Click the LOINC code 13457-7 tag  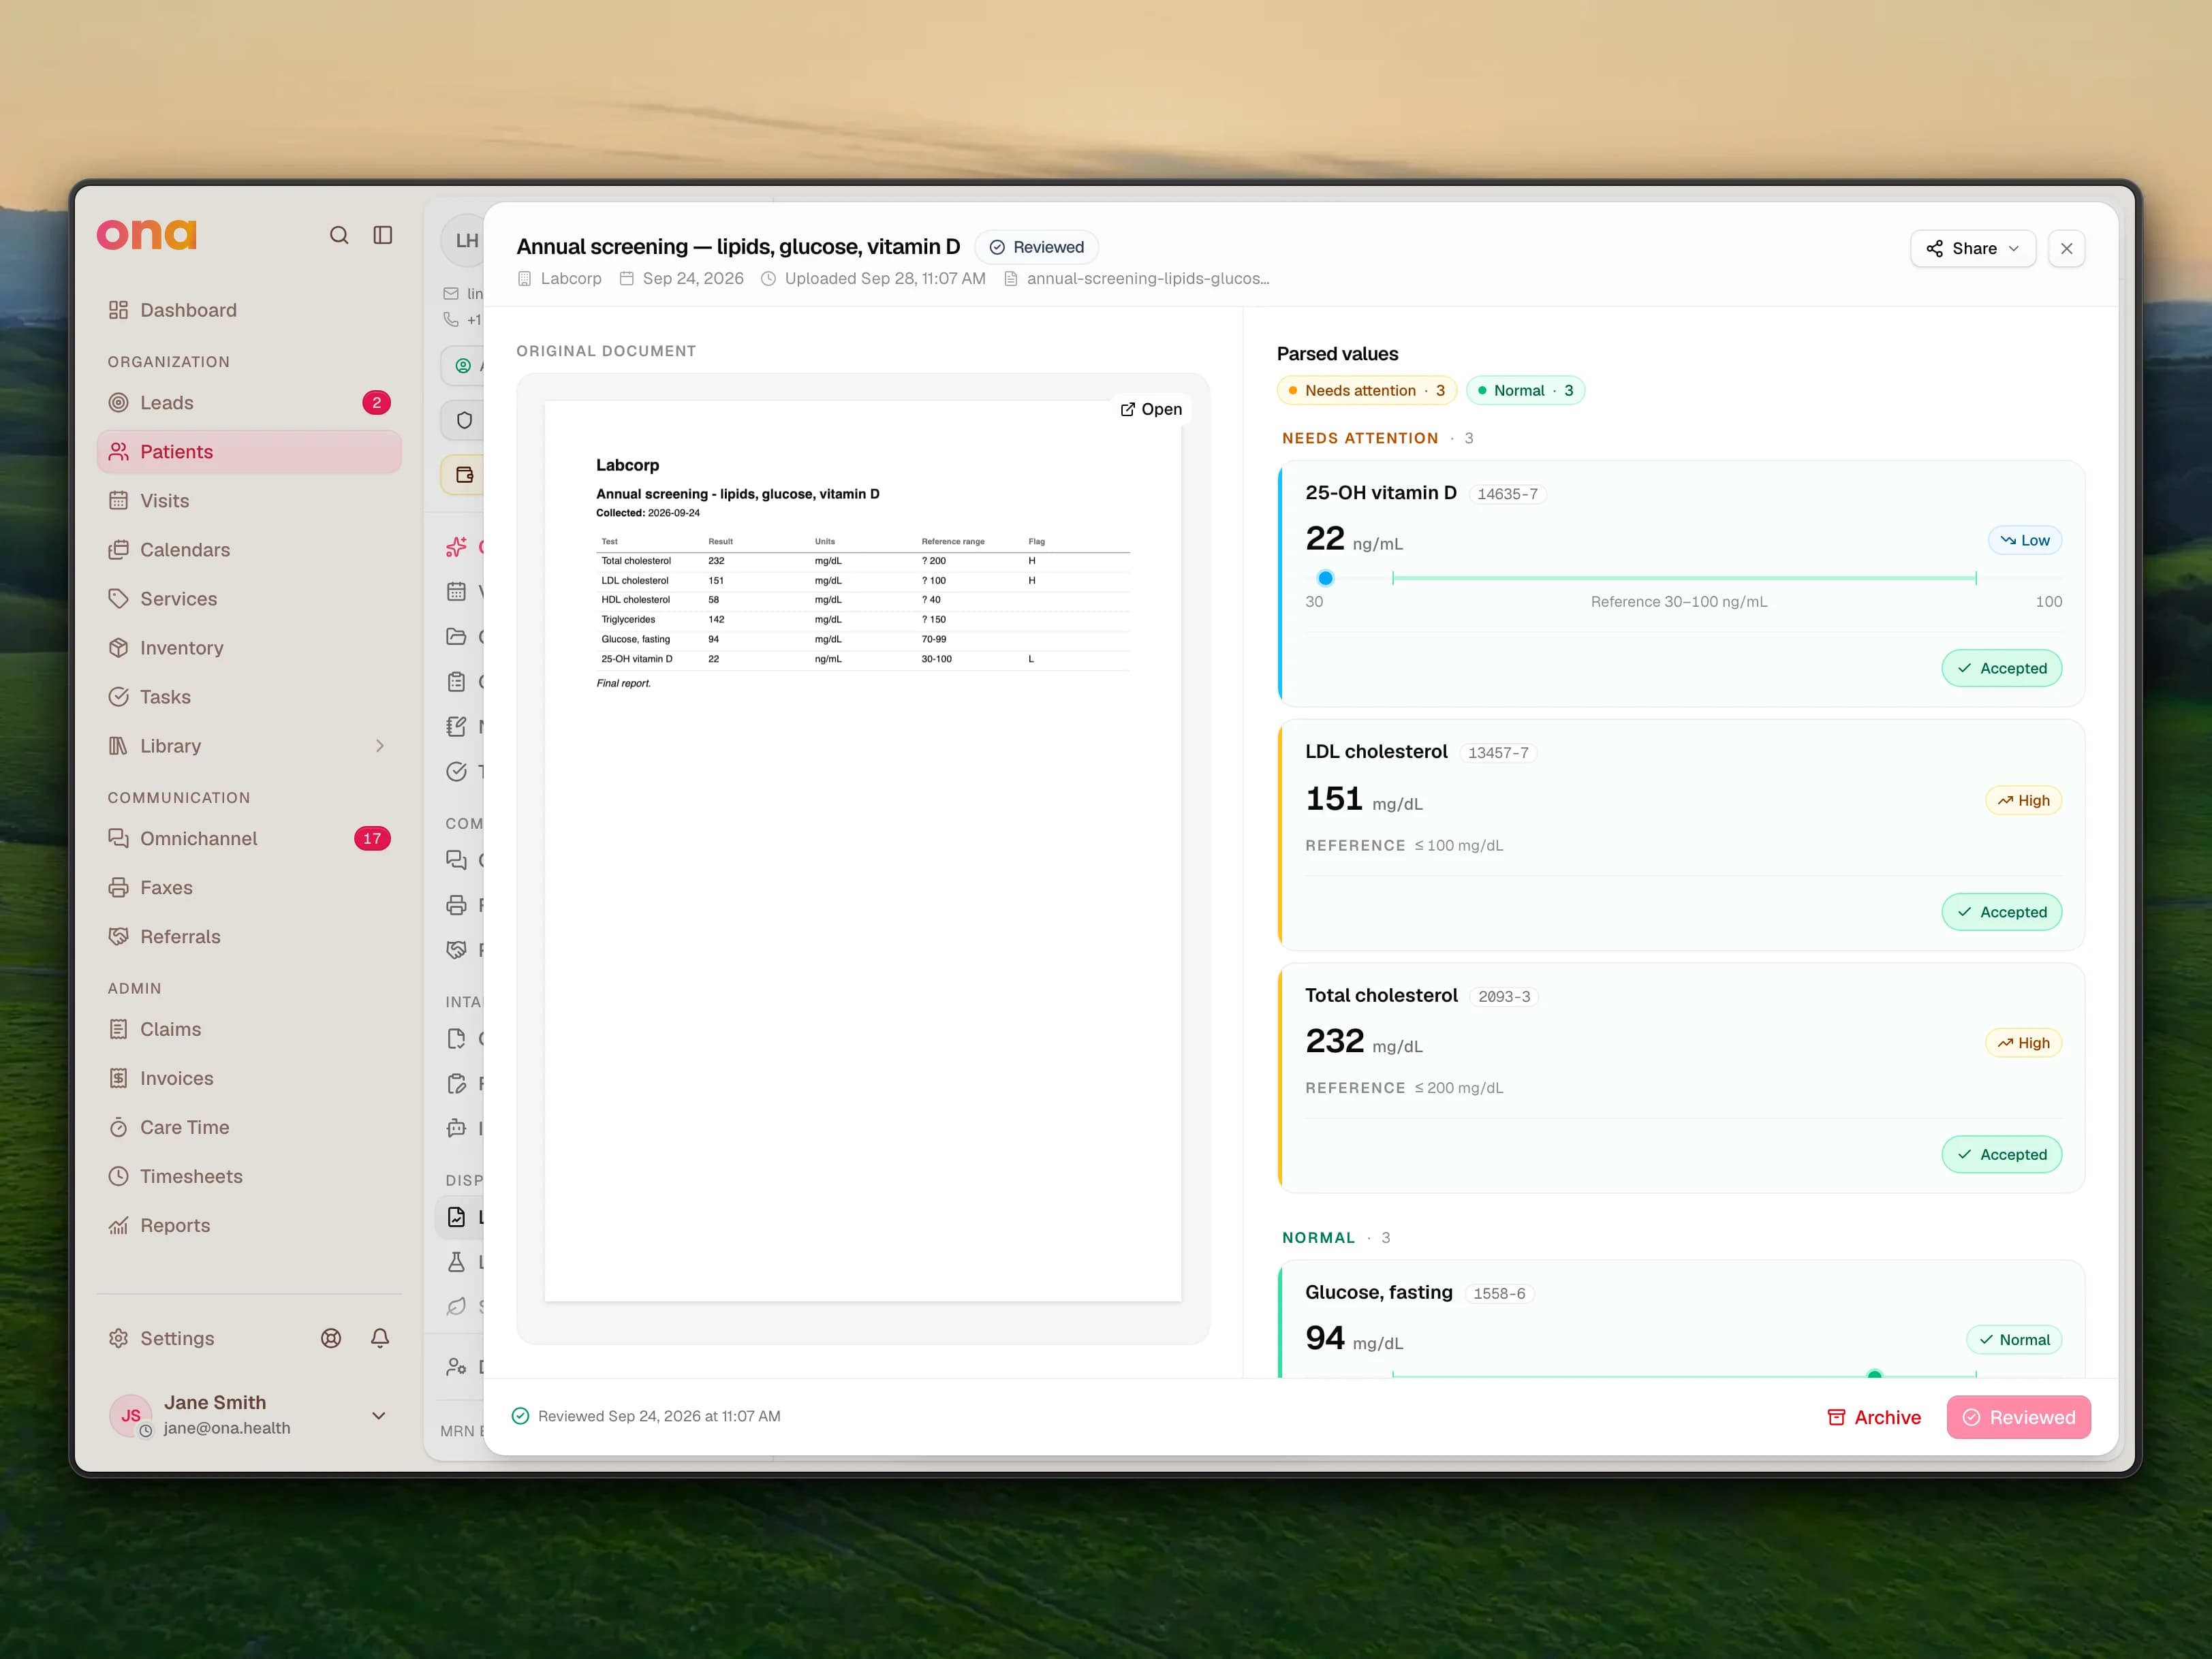tap(1498, 753)
